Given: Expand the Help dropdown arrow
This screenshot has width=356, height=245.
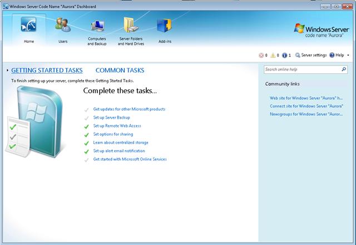Looking at the screenshot, I should click(348, 55).
